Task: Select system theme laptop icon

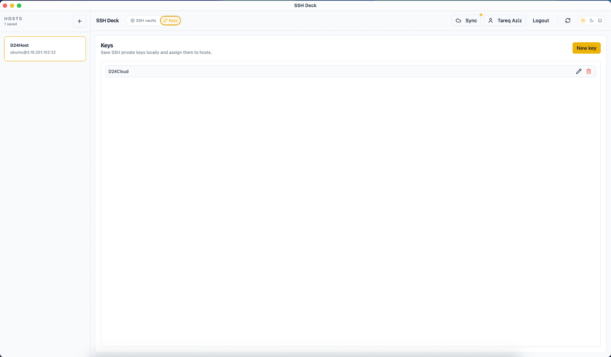Action: [600, 21]
